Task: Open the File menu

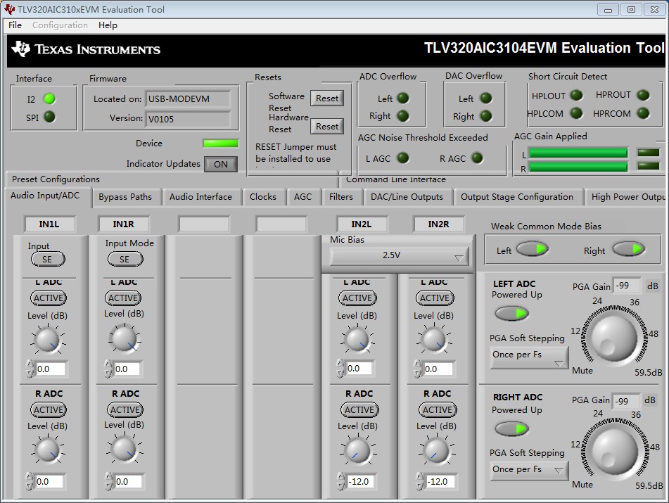Action: pyautogui.click(x=15, y=25)
